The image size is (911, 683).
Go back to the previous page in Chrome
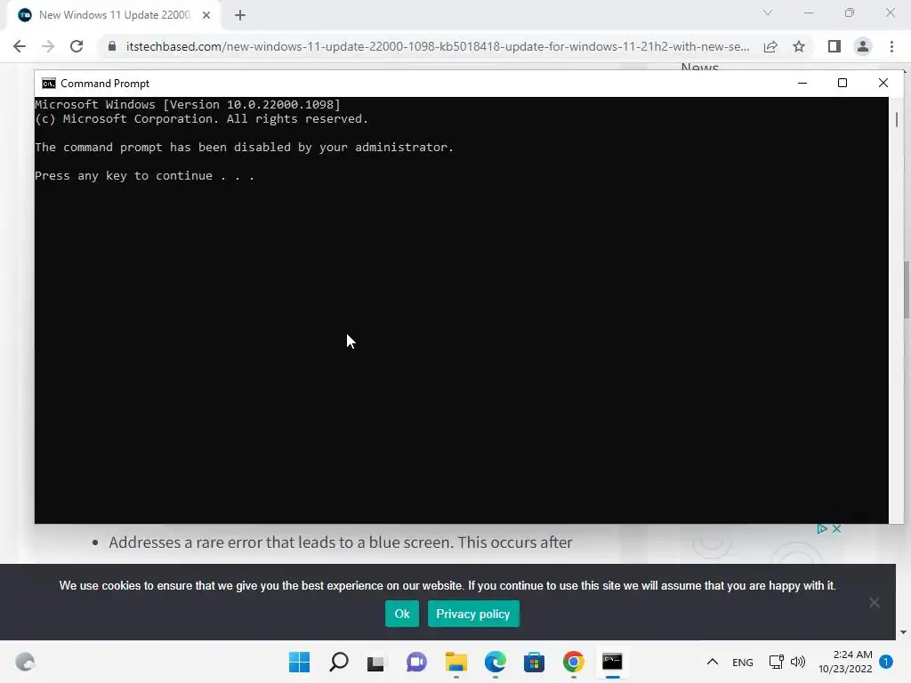click(20, 46)
